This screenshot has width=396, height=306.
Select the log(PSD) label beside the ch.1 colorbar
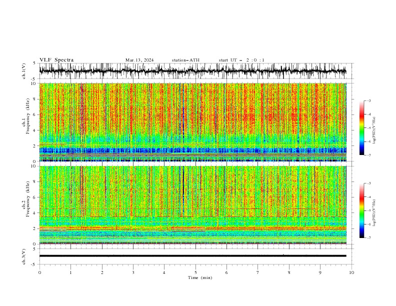point(374,130)
